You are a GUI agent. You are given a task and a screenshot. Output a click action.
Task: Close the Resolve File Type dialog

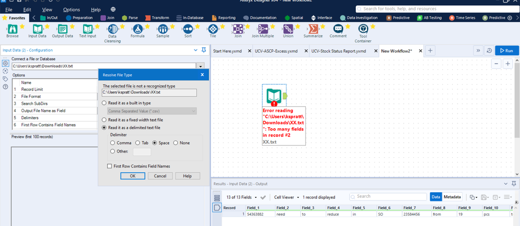[202, 75]
